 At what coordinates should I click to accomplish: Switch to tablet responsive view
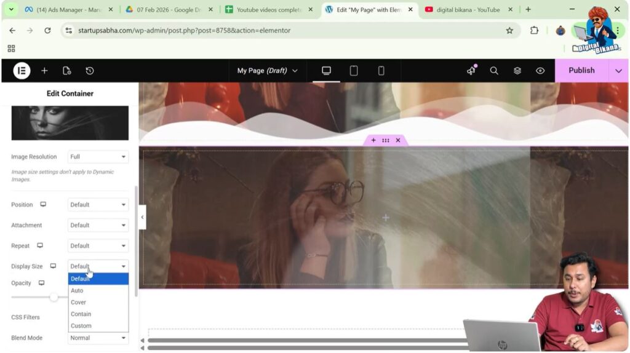tap(354, 71)
